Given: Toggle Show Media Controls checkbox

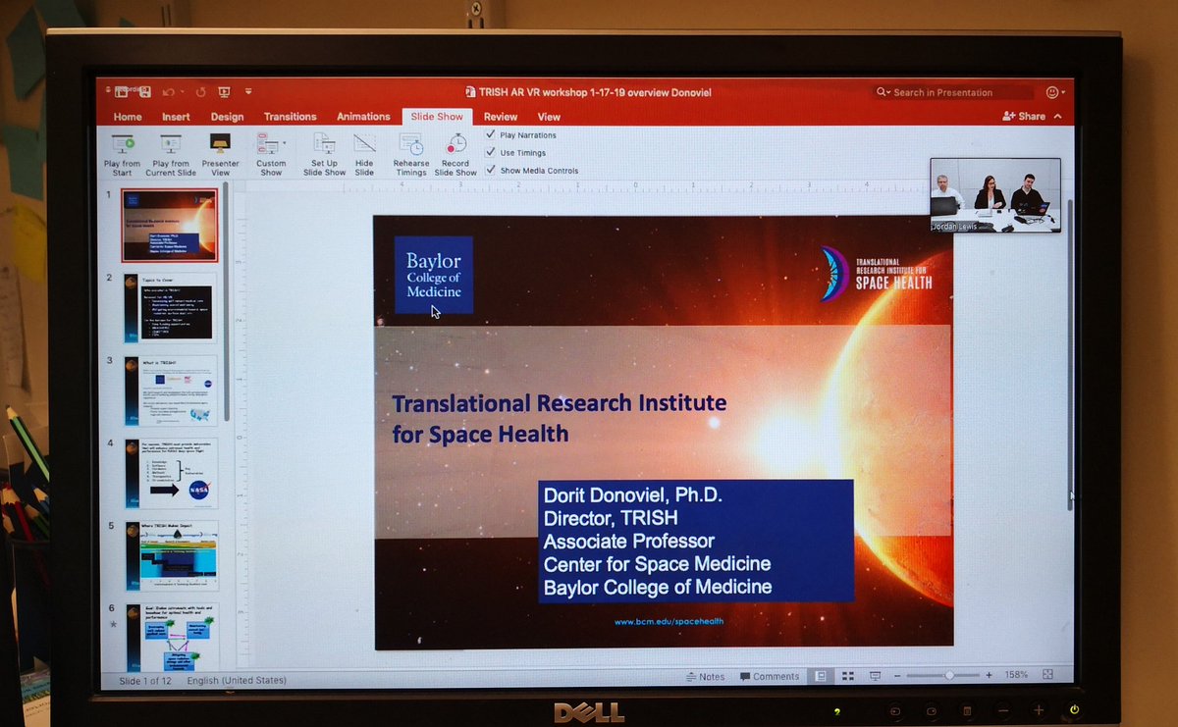Looking at the screenshot, I should (491, 170).
